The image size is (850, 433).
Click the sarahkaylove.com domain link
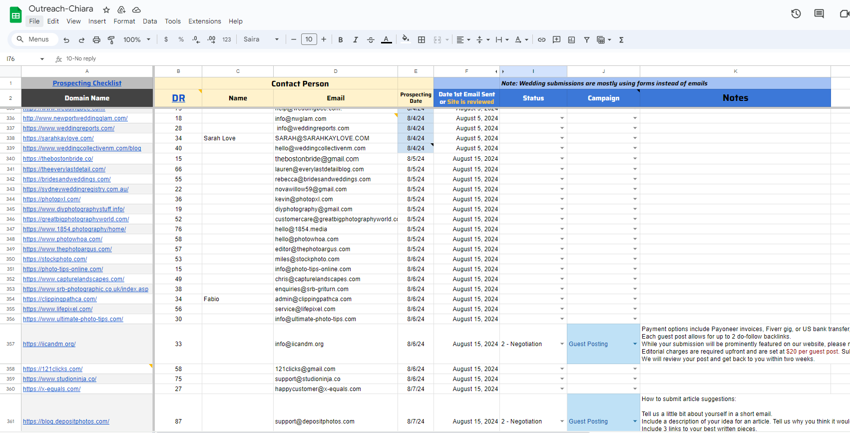(58, 138)
